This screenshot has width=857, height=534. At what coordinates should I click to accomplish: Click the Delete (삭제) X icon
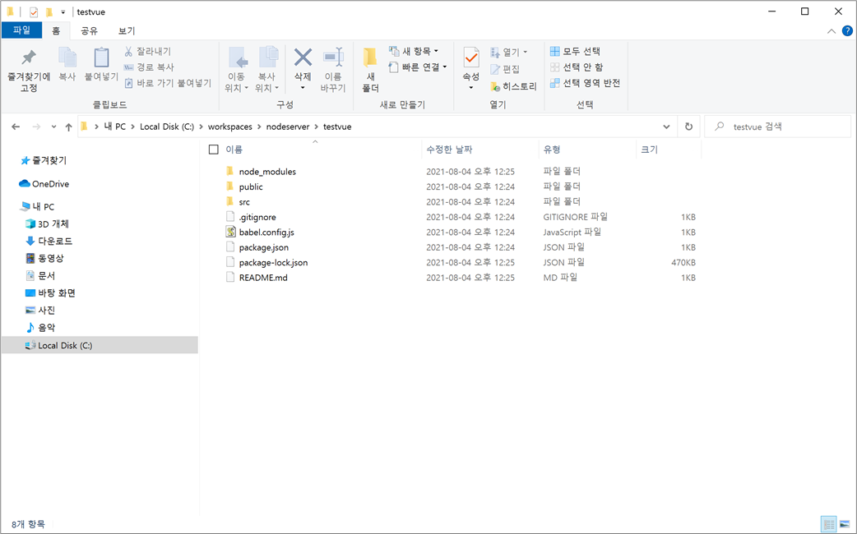(303, 58)
